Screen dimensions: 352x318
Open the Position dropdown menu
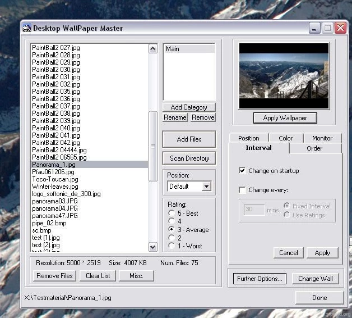206,187
